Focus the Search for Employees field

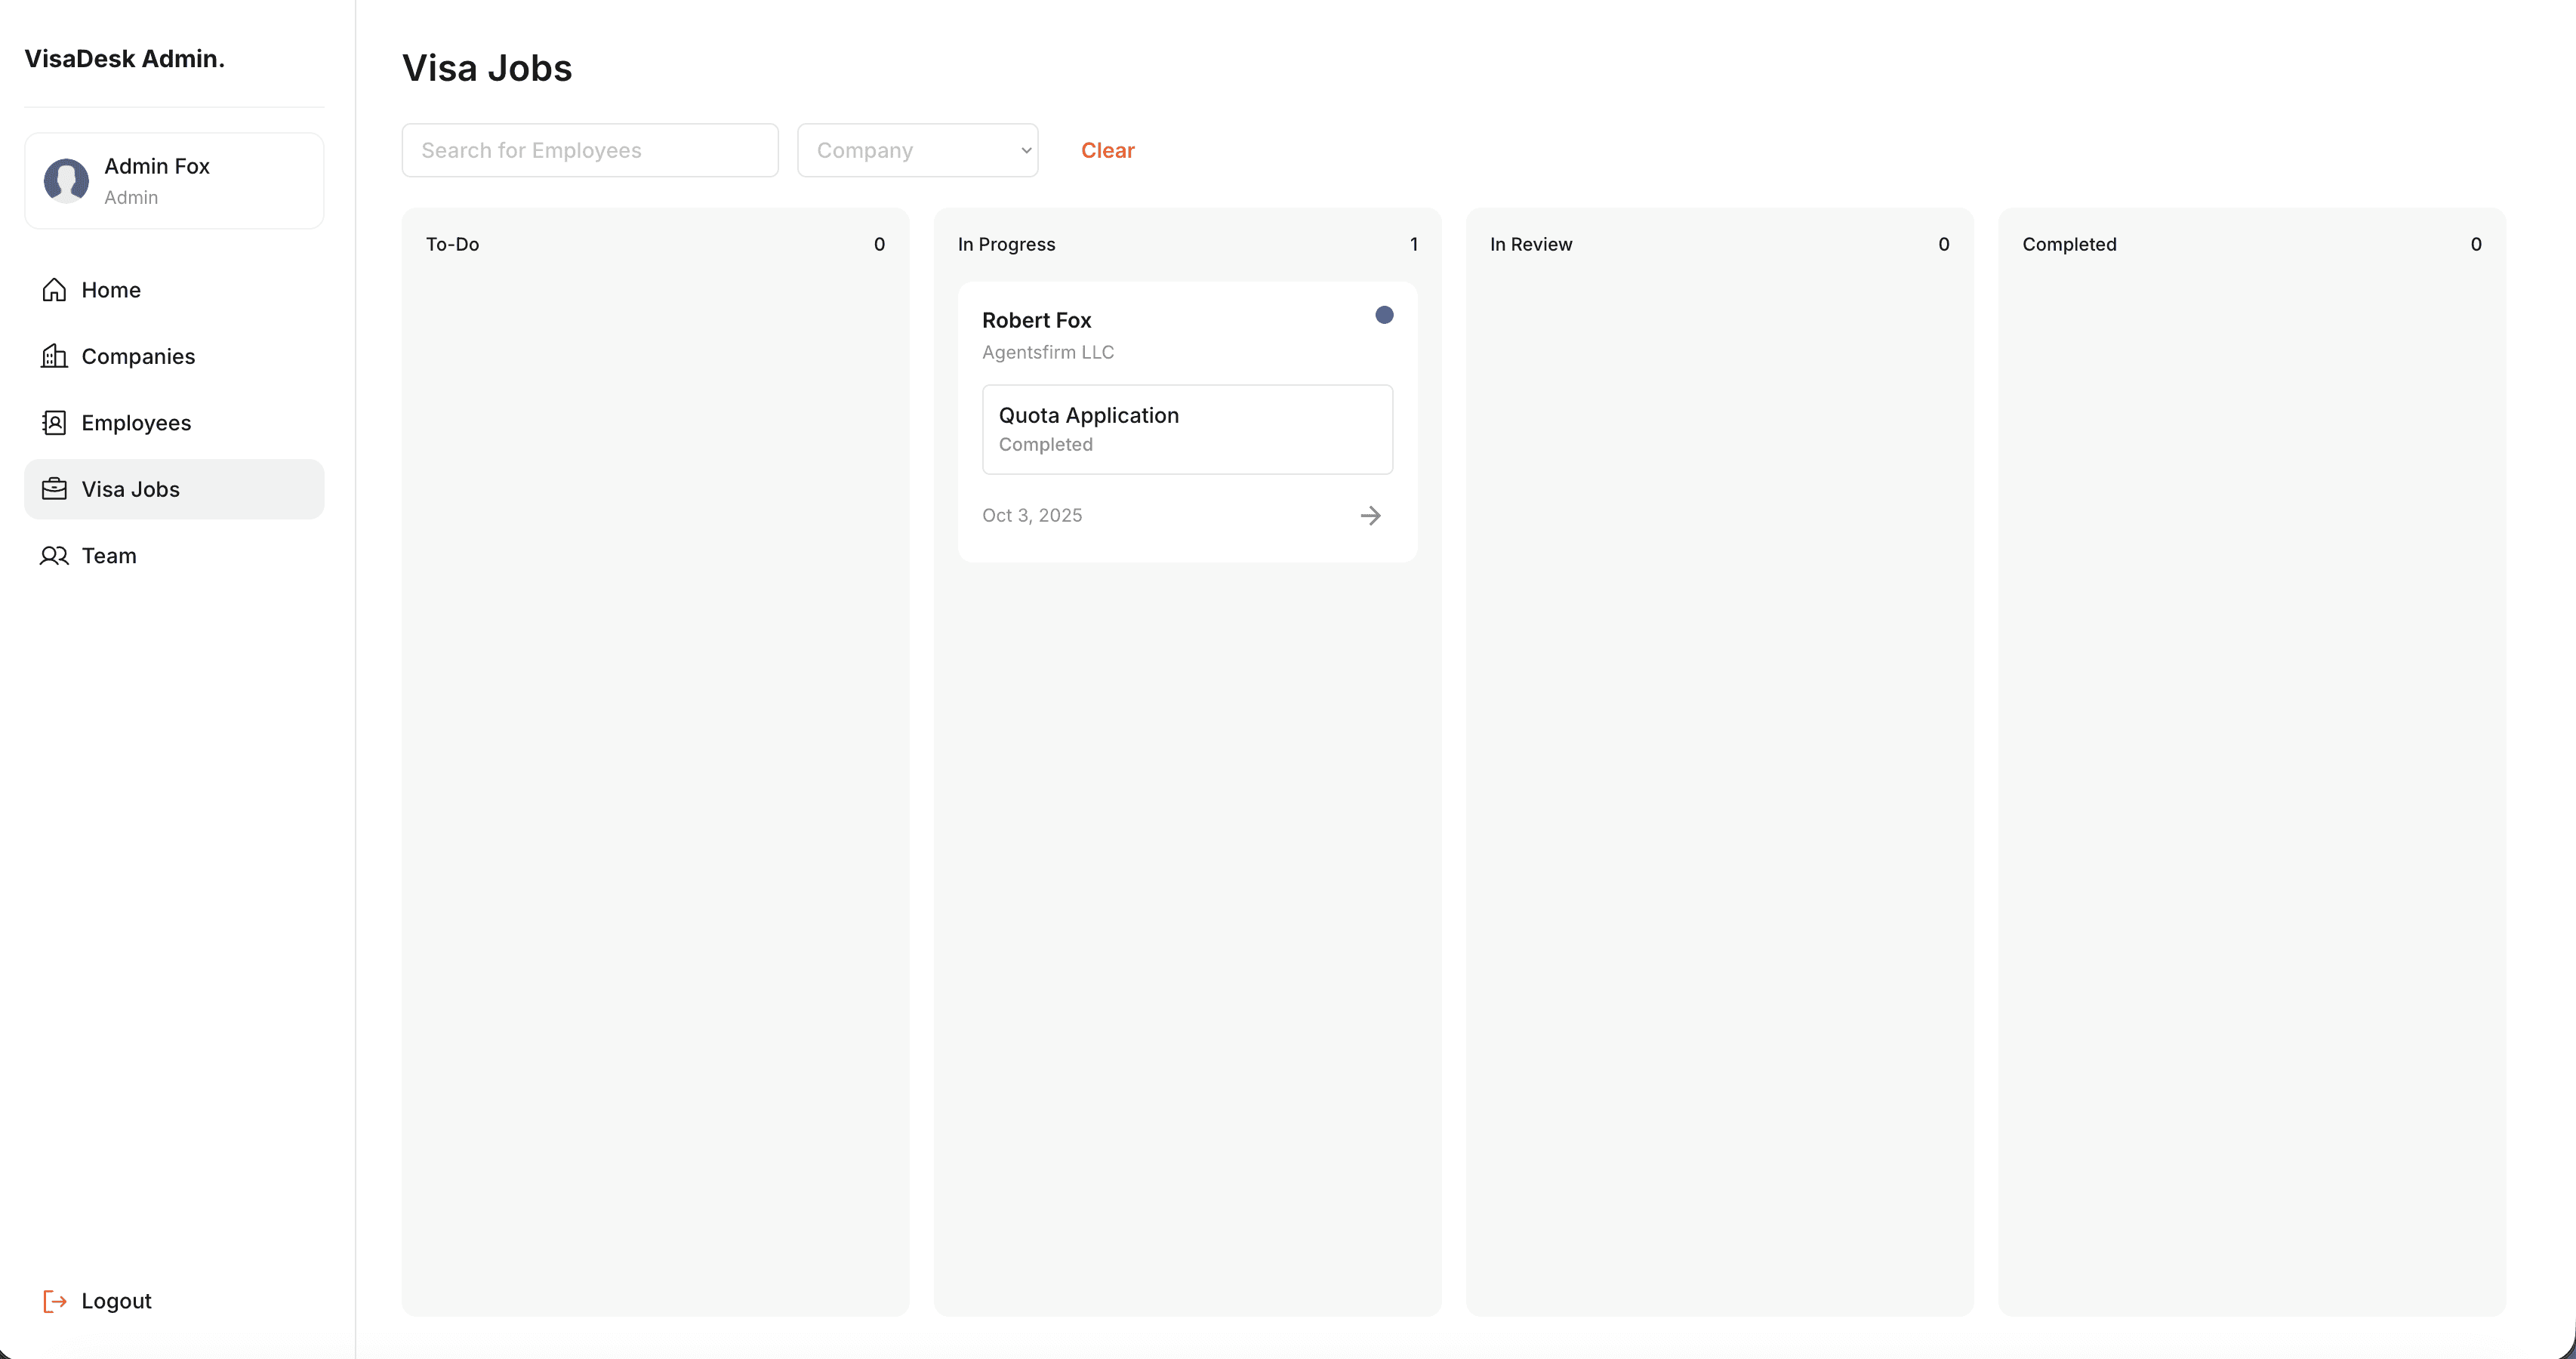(x=589, y=150)
